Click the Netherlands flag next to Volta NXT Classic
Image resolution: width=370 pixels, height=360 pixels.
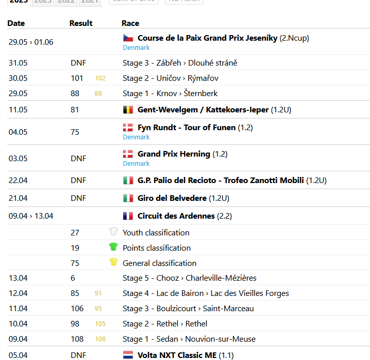[128, 355]
